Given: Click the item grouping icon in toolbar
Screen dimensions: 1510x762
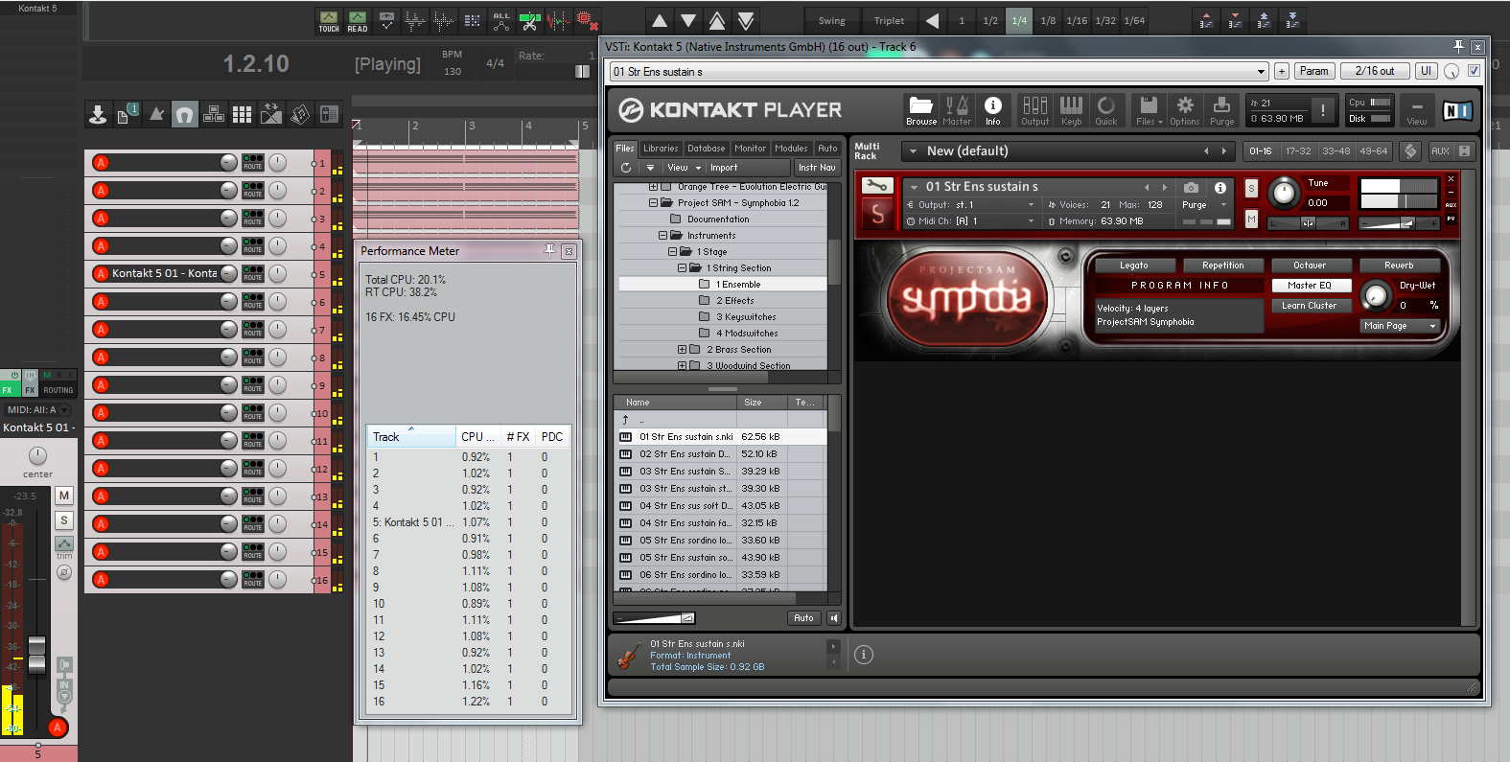Looking at the screenshot, I should [214, 115].
